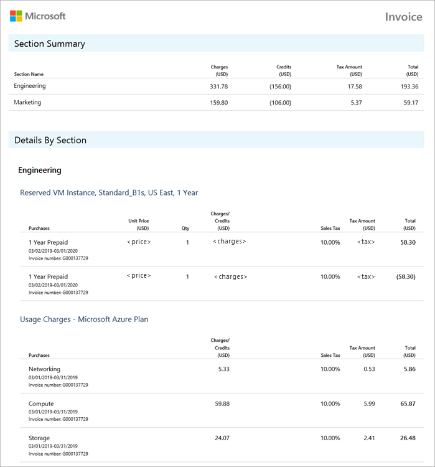Open the Reserved VM Instance heading link
Image resolution: width=435 pixels, height=467 pixels.
pos(109,192)
